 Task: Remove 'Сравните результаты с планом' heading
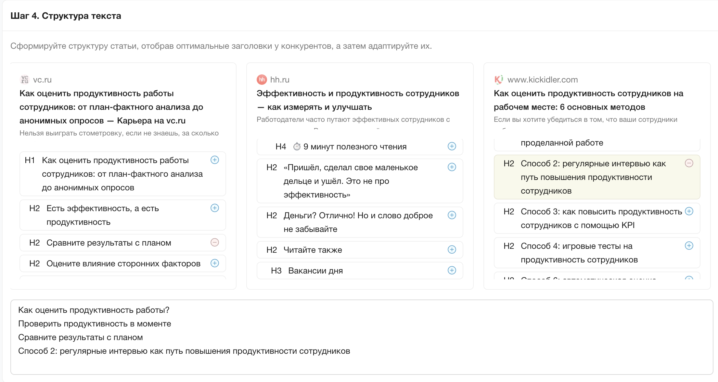(x=214, y=242)
